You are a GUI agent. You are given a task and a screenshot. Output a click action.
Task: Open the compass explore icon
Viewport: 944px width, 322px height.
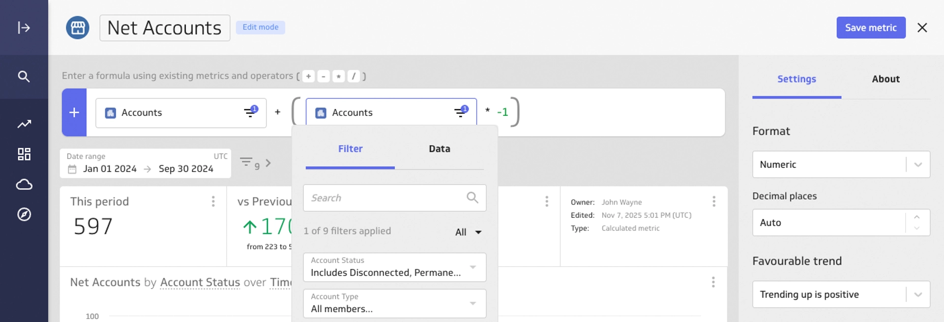coord(24,215)
